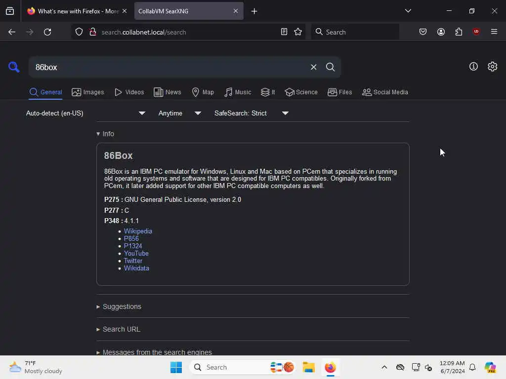This screenshot has width=506, height=379.
Task: Open the SearXNG about info icon
Action: 473,67
